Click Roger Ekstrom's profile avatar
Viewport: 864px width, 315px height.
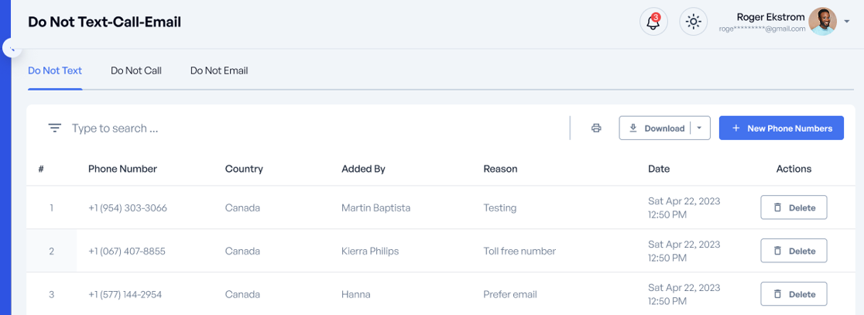822,22
